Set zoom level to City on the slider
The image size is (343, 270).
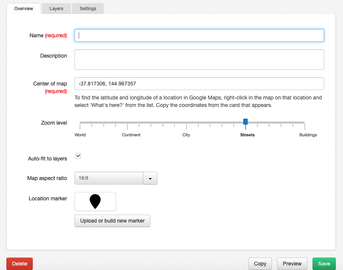pos(186,122)
